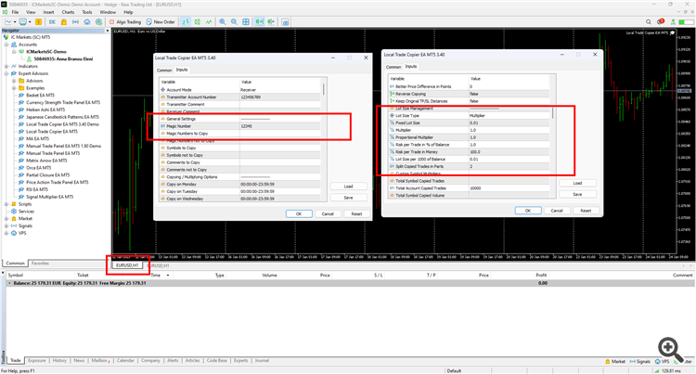Open the Help menu
This screenshot has width=696, height=374.
coord(128,12)
